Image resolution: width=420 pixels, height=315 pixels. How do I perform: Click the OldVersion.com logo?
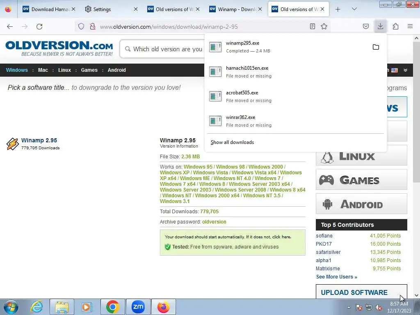coord(59,48)
